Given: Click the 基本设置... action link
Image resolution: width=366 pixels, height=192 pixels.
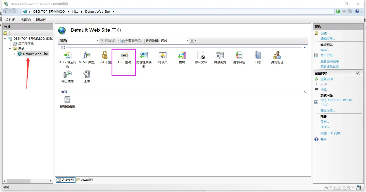Looking at the screenshot, I should pos(328,55).
